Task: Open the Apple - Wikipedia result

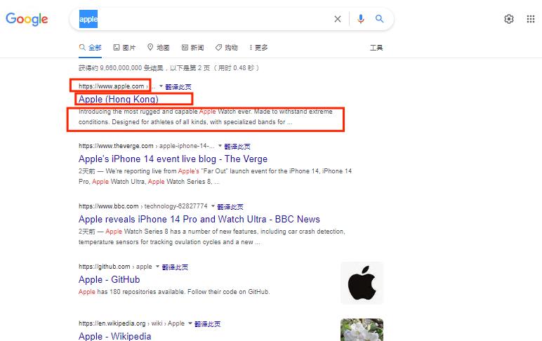Action: tap(114, 336)
